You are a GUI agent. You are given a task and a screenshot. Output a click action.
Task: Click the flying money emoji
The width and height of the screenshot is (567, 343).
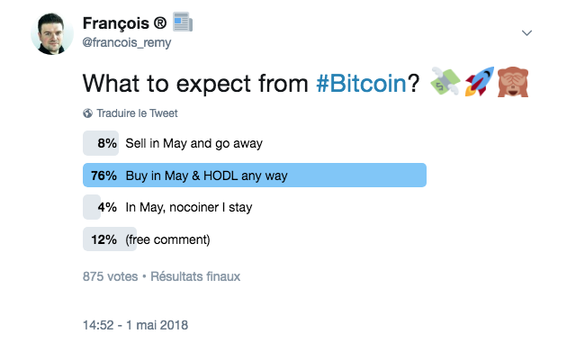[x=445, y=81]
